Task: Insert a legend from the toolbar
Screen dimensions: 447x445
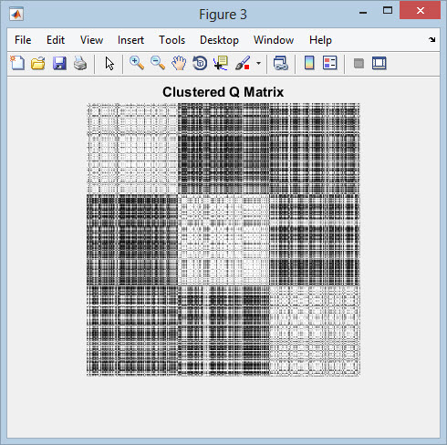Action: (330, 63)
